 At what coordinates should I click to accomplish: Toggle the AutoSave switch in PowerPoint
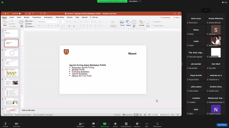(21, 14)
